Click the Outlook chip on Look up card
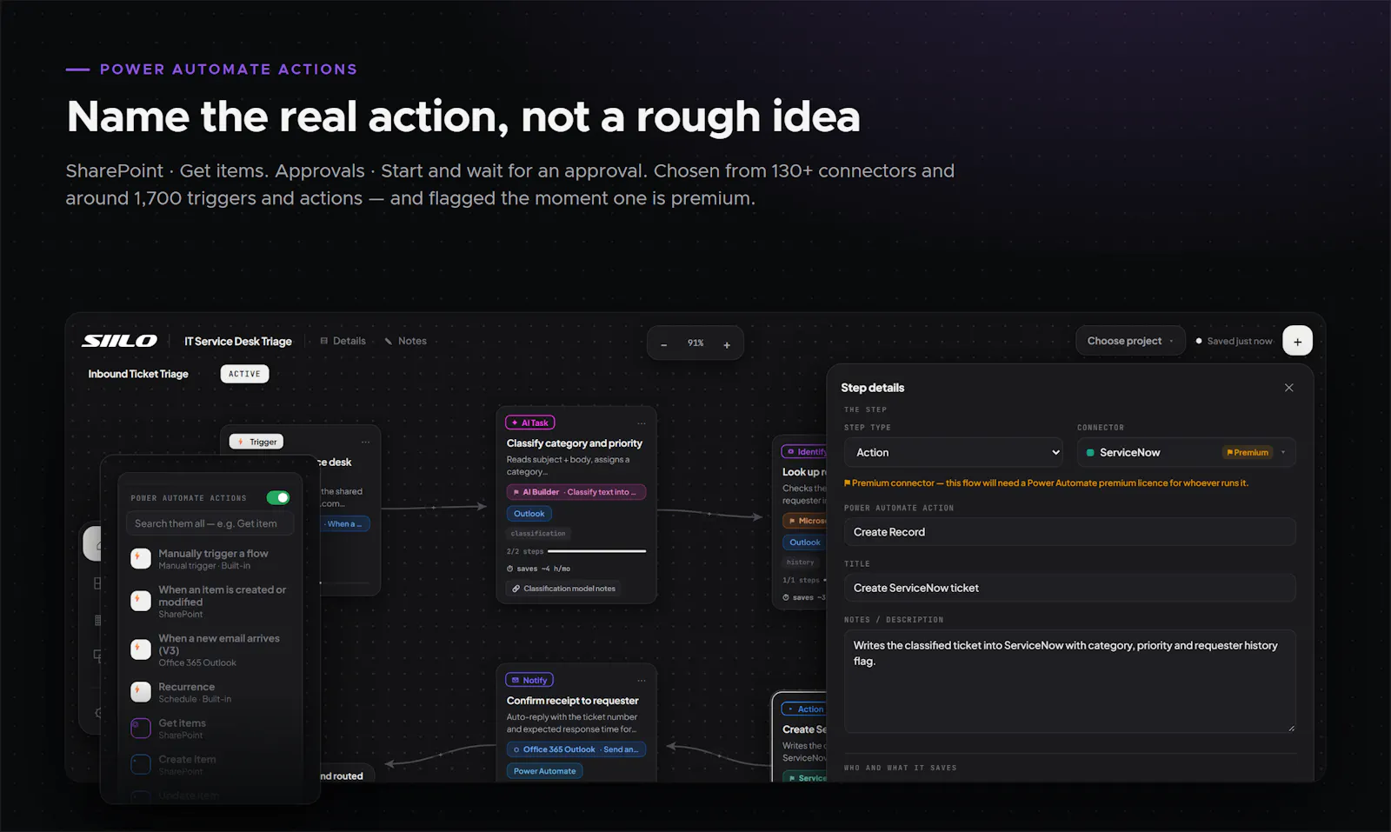Screen dimensions: 1391x832 (804, 542)
